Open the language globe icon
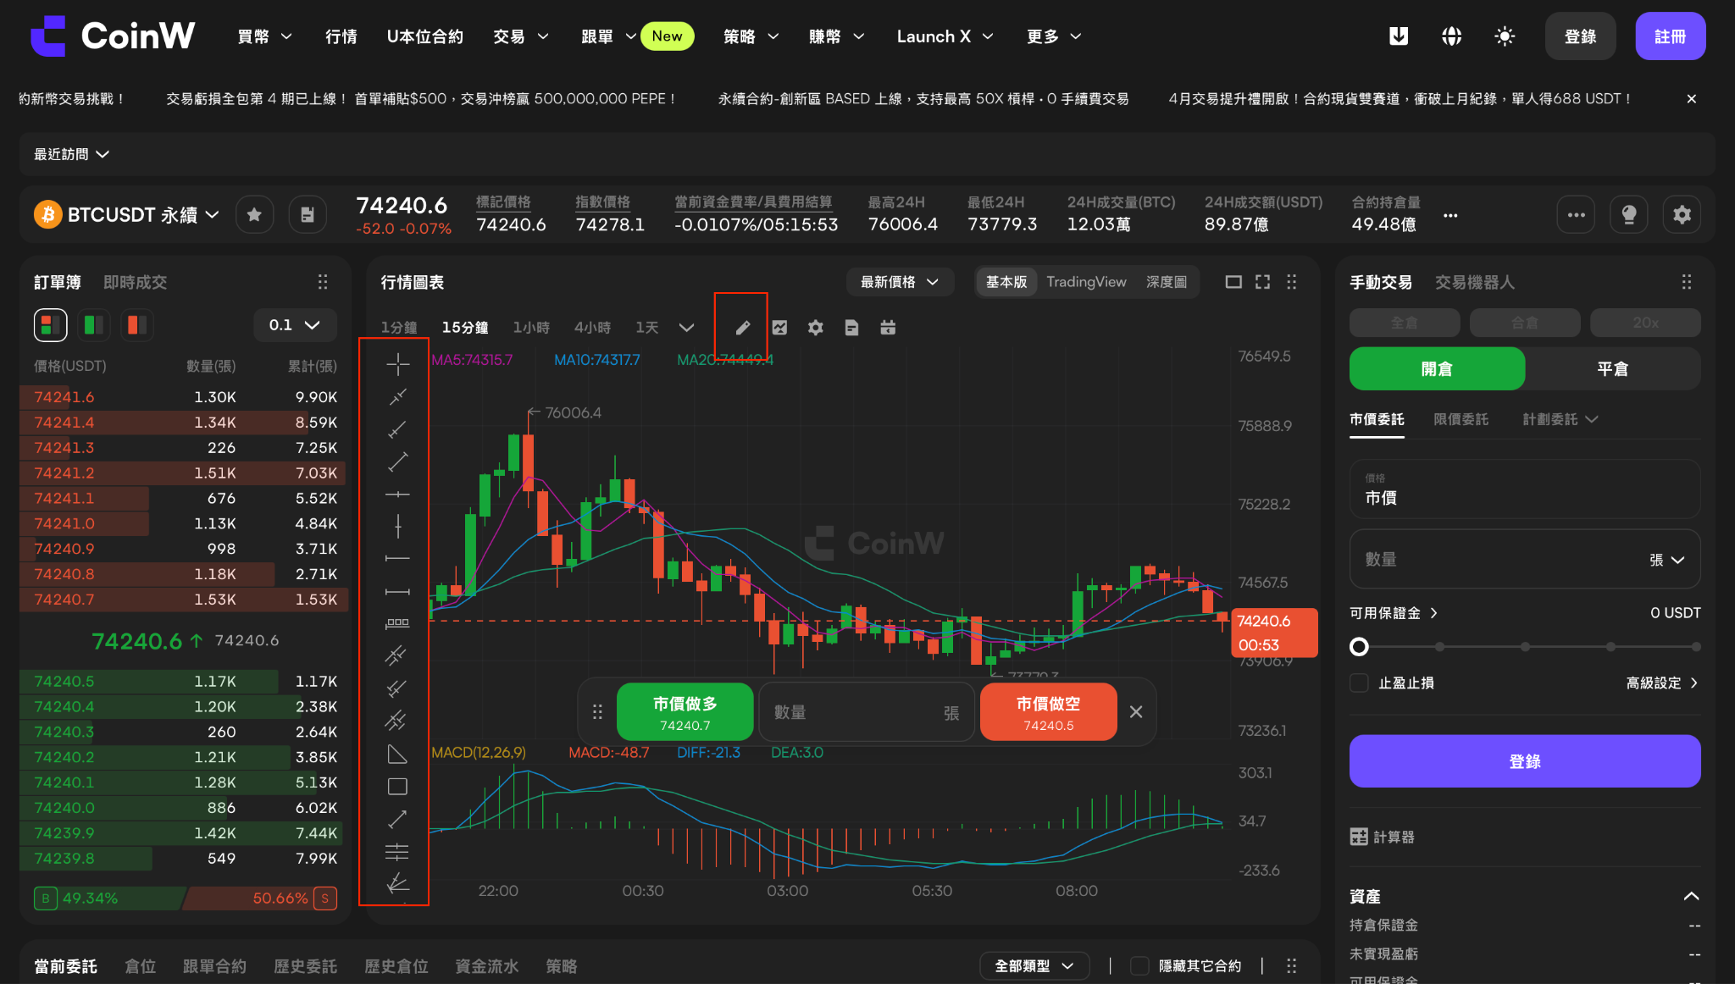 [1451, 36]
